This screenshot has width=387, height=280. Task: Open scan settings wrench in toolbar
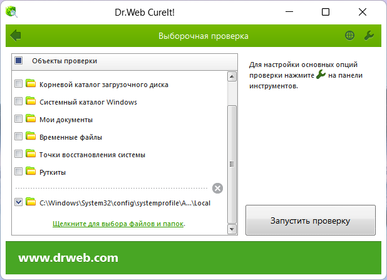[x=369, y=36]
